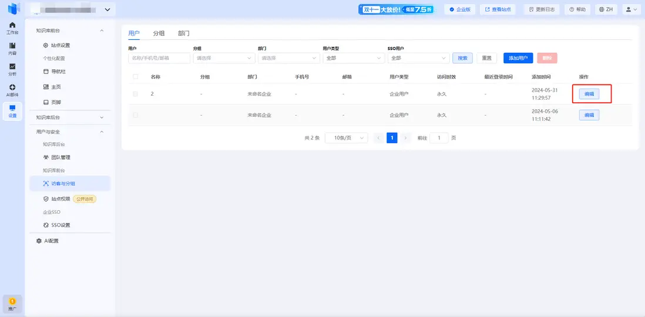Select page 1 in pagination

(x=392, y=138)
